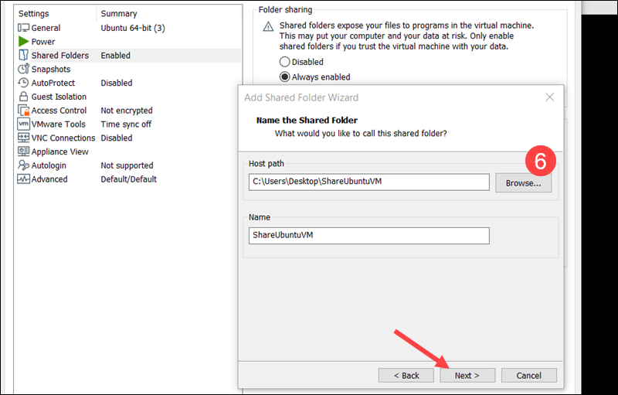
Task: Click the VMware Tools icon
Action: coord(23,124)
